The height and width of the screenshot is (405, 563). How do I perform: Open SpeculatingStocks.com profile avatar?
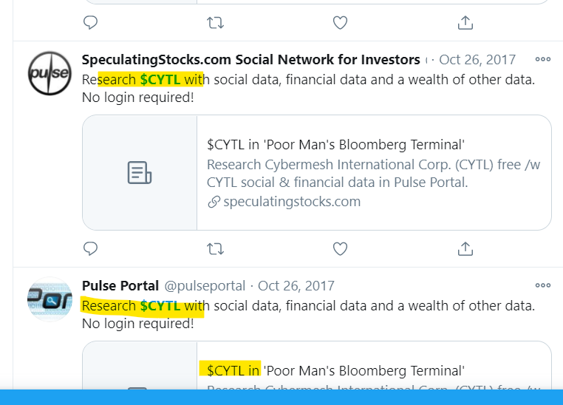tap(50, 73)
